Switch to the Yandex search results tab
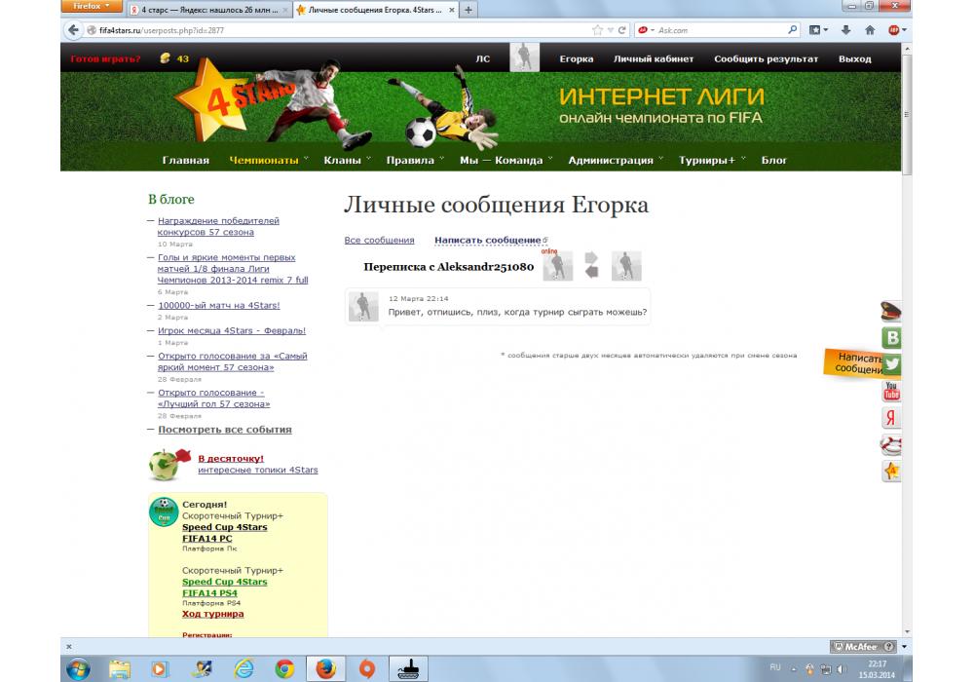The height and width of the screenshot is (682, 974). tap(208, 10)
